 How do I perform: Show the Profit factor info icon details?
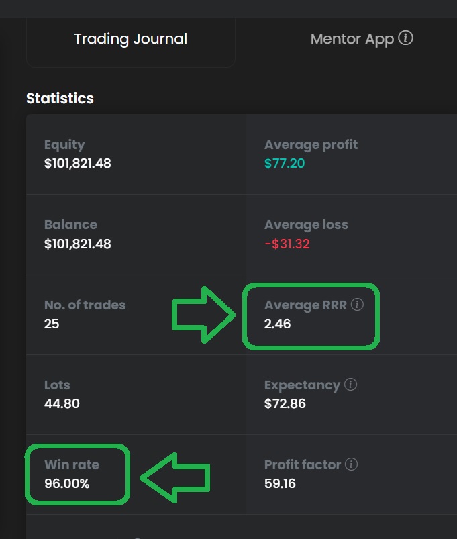pos(351,464)
